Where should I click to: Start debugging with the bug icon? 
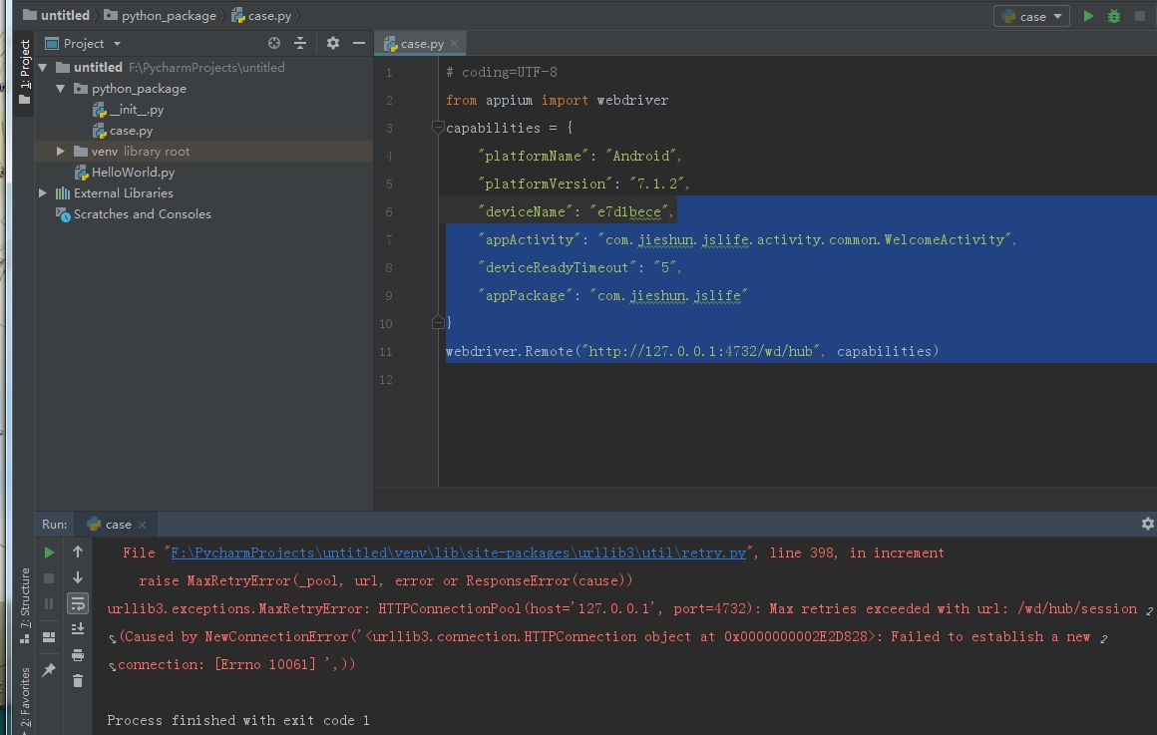coord(1114,16)
